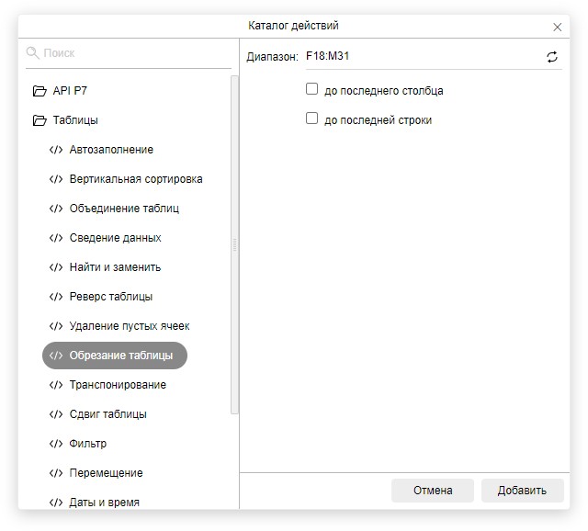Click the refresh range icon next to F18:M31
The width and height of the screenshot is (588, 531).
(552, 57)
